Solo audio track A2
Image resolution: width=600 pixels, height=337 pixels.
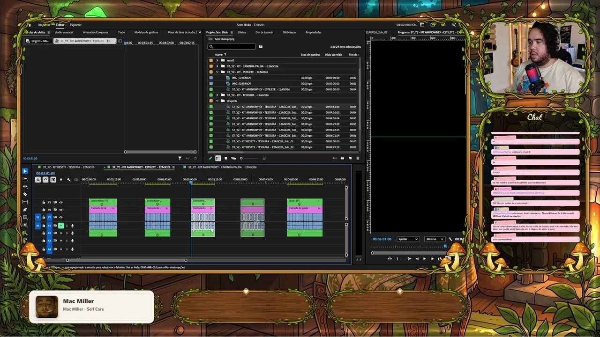coord(67,233)
